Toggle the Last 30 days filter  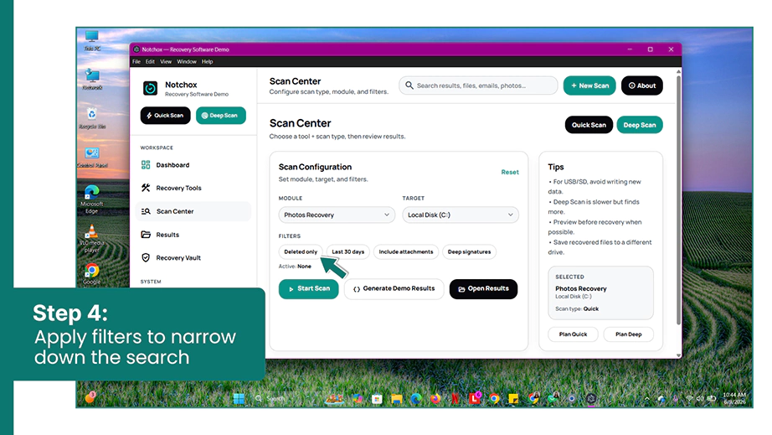(348, 251)
